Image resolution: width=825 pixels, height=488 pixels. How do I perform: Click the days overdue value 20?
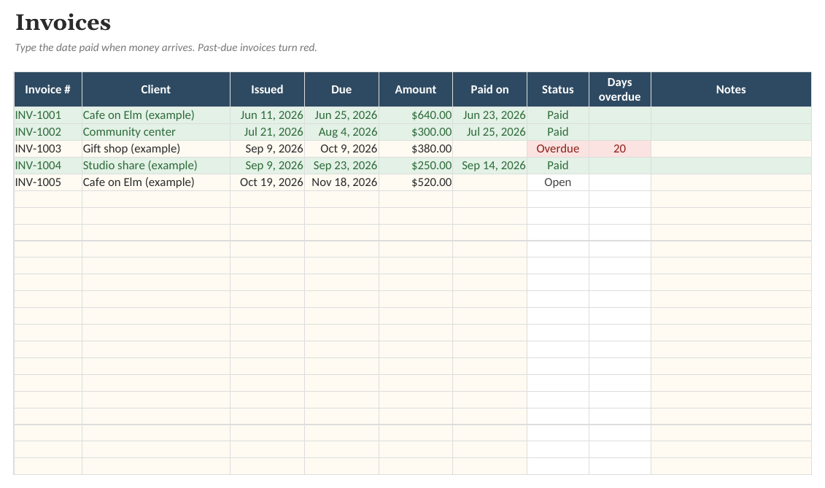(x=620, y=149)
